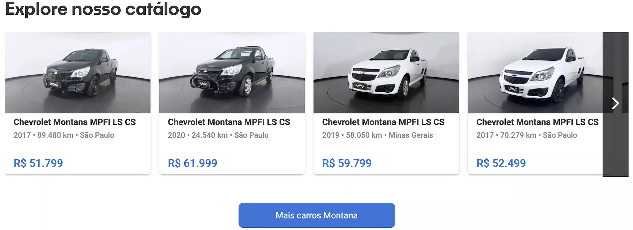Select the R$ 59.799 price label
633x230 pixels.
coord(347,163)
